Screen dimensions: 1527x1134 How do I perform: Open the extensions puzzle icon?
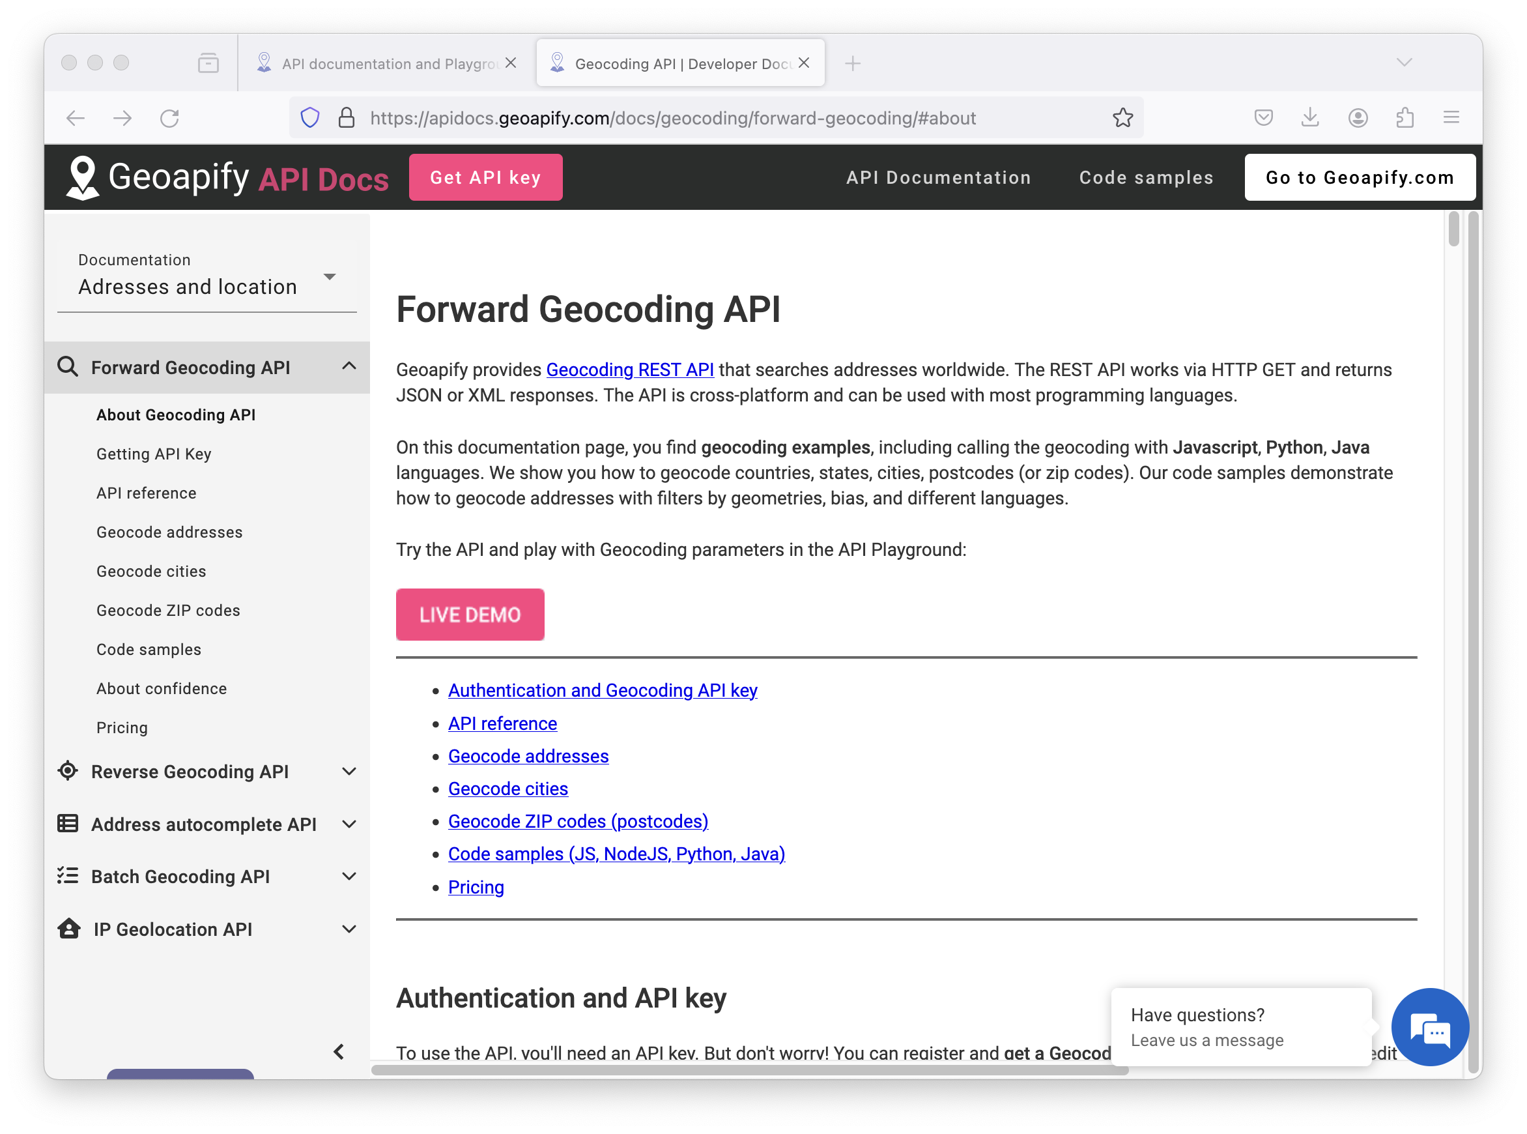click(1405, 118)
